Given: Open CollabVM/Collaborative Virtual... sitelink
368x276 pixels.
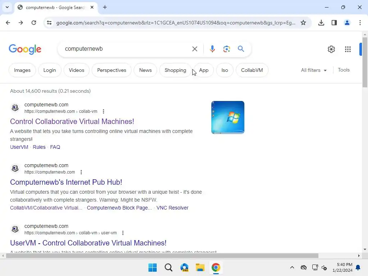Looking at the screenshot, I should [x=46, y=208].
